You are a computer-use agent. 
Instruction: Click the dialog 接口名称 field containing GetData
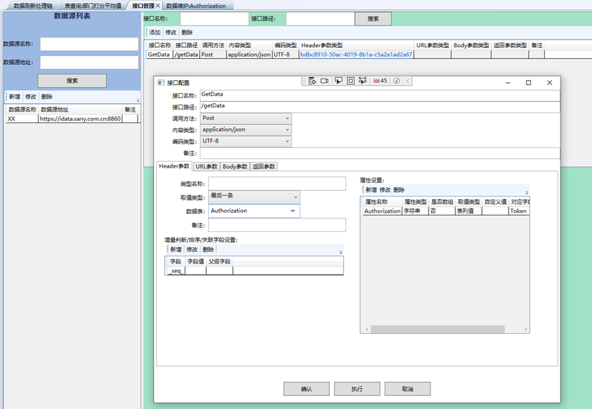click(x=380, y=95)
